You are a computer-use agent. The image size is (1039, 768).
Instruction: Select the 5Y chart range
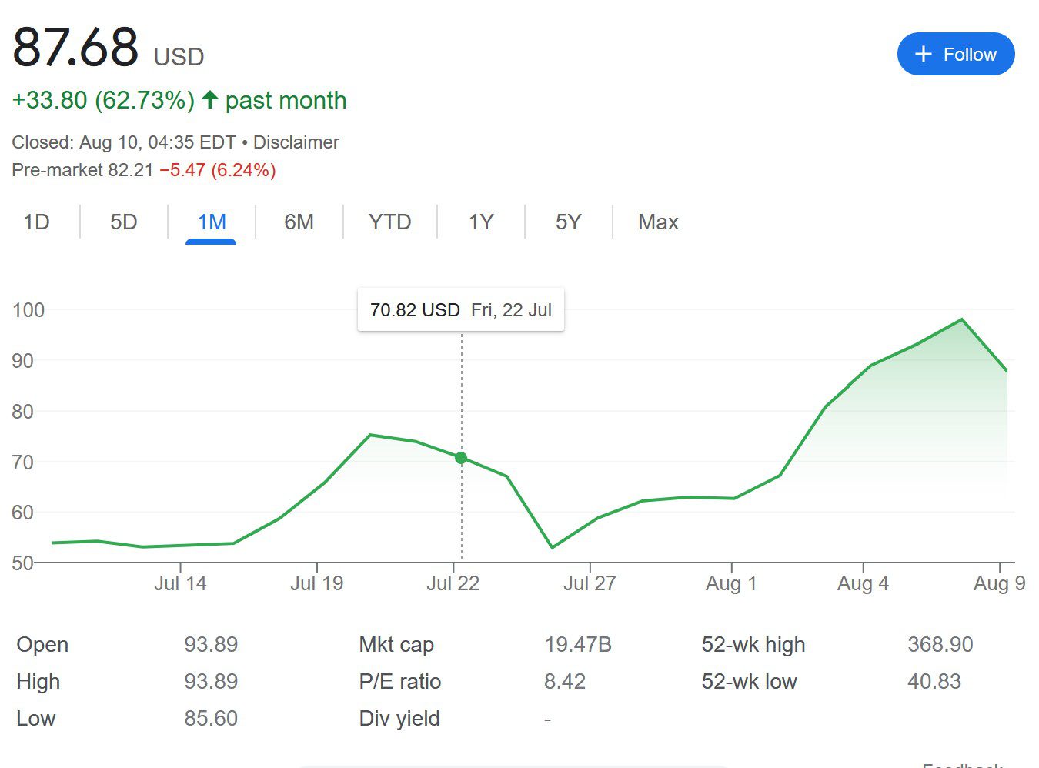(x=568, y=222)
